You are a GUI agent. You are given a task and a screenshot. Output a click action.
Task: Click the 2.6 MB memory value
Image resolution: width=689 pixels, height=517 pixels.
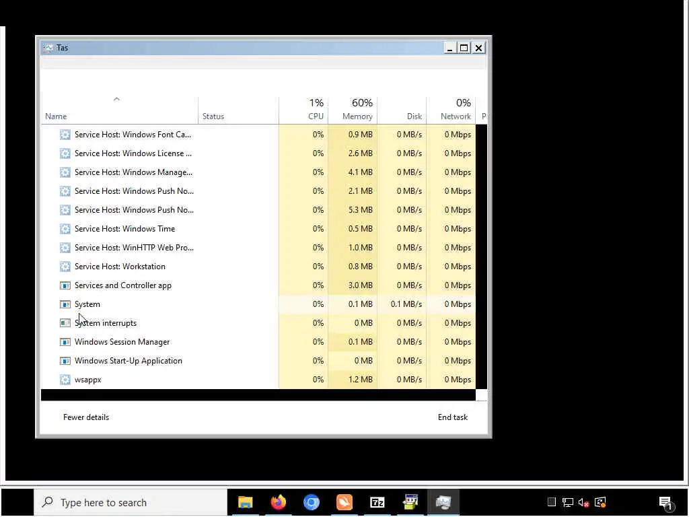(361, 153)
